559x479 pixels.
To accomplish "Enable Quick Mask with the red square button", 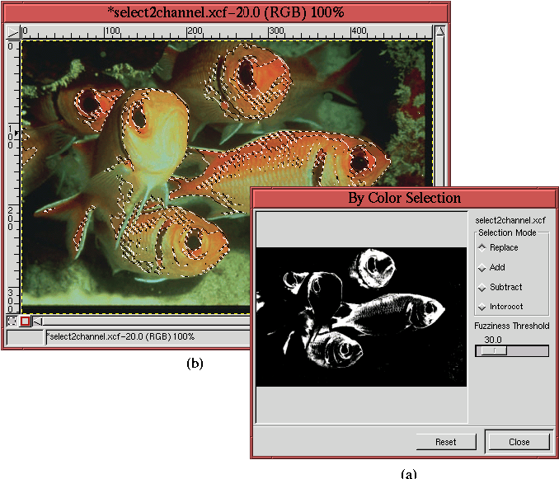I will coord(25,321).
